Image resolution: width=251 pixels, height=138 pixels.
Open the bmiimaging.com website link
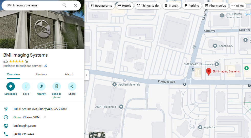[x=25, y=126]
